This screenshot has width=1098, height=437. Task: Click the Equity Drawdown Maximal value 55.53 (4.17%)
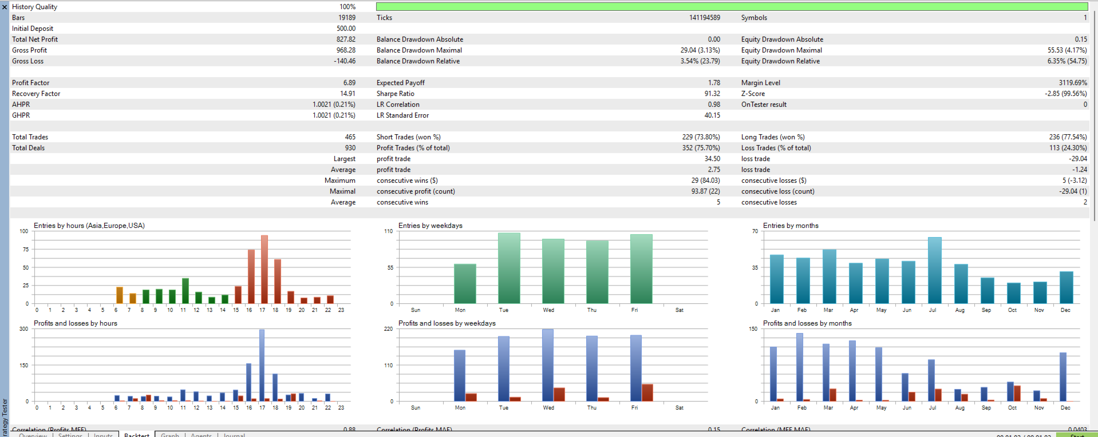[1067, 50]
